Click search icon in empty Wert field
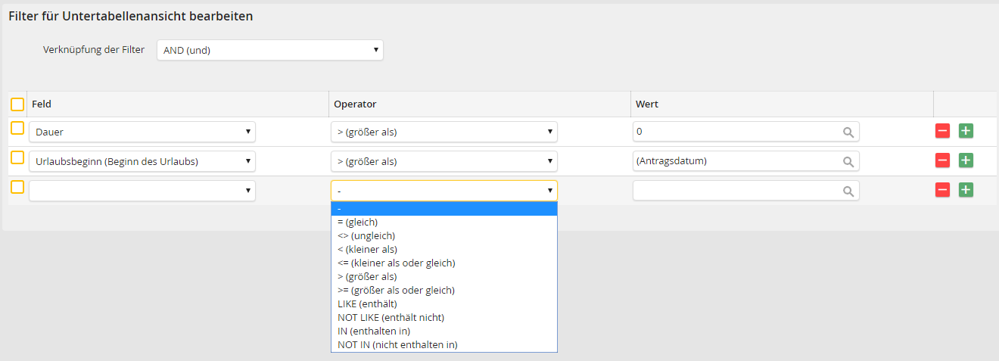The height and width of the screenshot is (361, 999). [x=848, y=191]
